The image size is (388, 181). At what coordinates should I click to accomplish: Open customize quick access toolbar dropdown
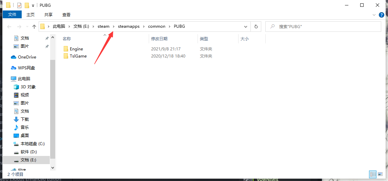[x=33, y=5]
